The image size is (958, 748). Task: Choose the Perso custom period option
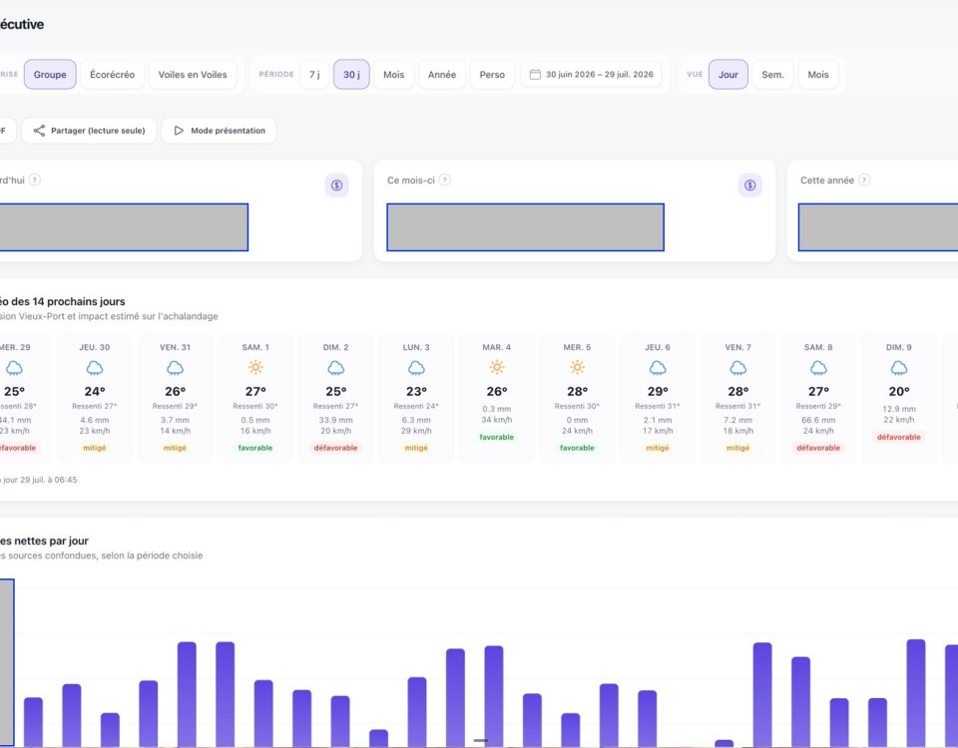pyautogui.click(x=492, y=75)
